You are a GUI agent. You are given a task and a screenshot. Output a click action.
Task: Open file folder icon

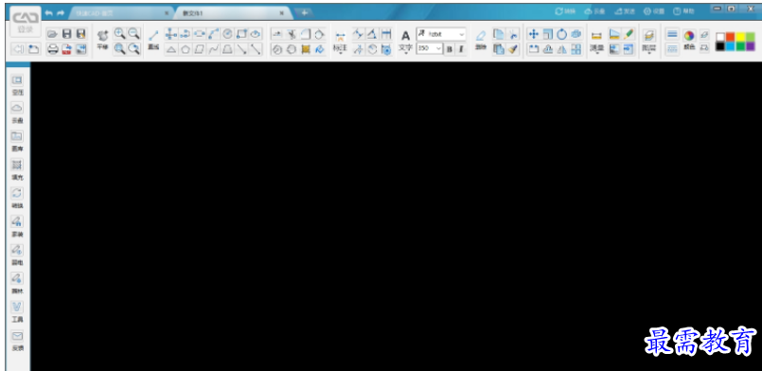[x=52, y=34]
